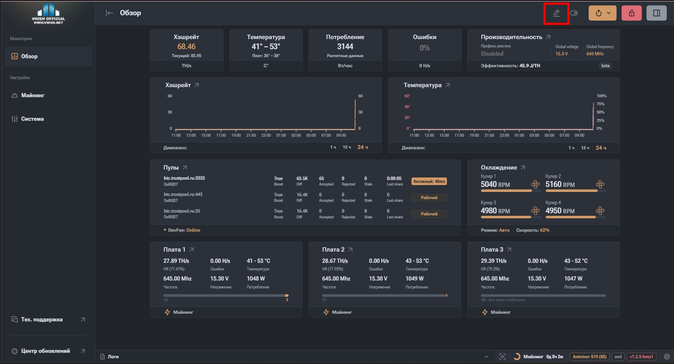Screen dimensions: 674x364
Task: Click the Global voltage 15.3 V value
Action: pos(562,54)
